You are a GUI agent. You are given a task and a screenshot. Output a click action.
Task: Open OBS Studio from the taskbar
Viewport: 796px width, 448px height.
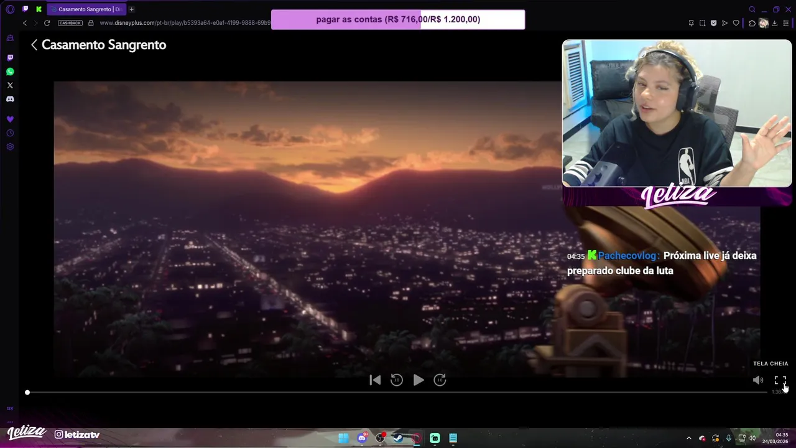380,438
